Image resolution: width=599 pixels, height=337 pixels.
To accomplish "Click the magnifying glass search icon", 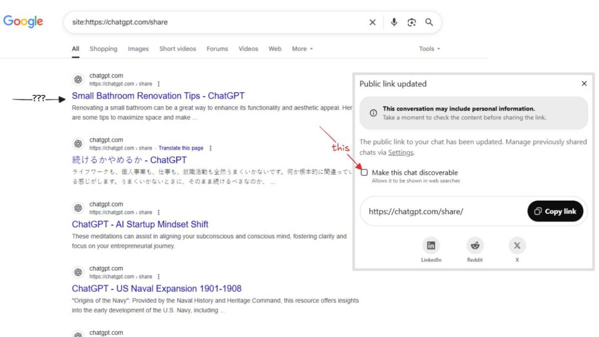I will point(429,22).
